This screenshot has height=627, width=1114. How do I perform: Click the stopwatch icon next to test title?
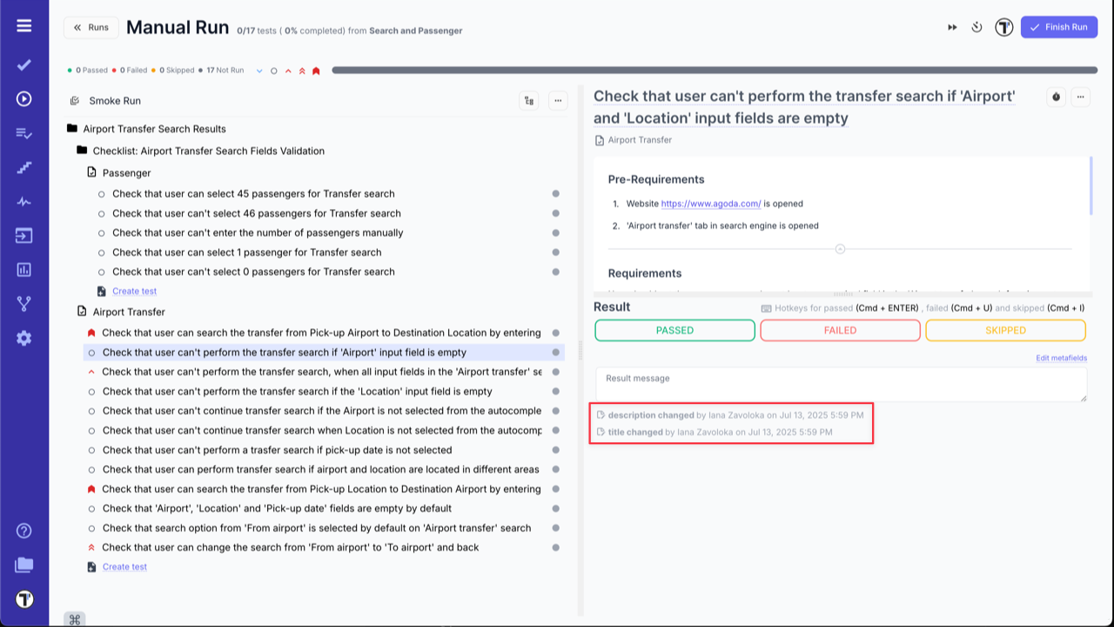coord(1056,97)
